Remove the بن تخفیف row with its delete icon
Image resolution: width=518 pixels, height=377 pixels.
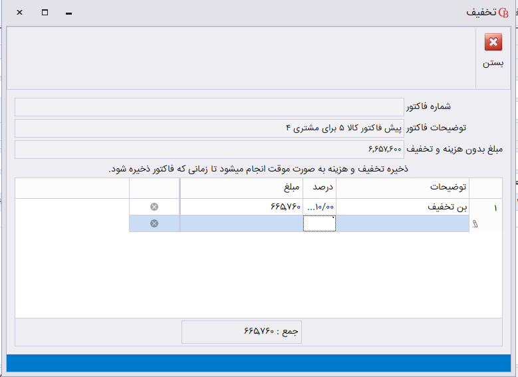pyautogui.click(x=154, y=207)
